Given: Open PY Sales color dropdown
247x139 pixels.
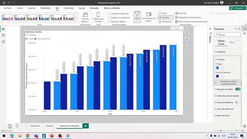Looking at the screenshot, I should (220, 68).
